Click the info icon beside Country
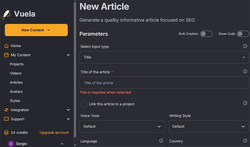The width and height of the screenshot is (250, 147). 245,141
